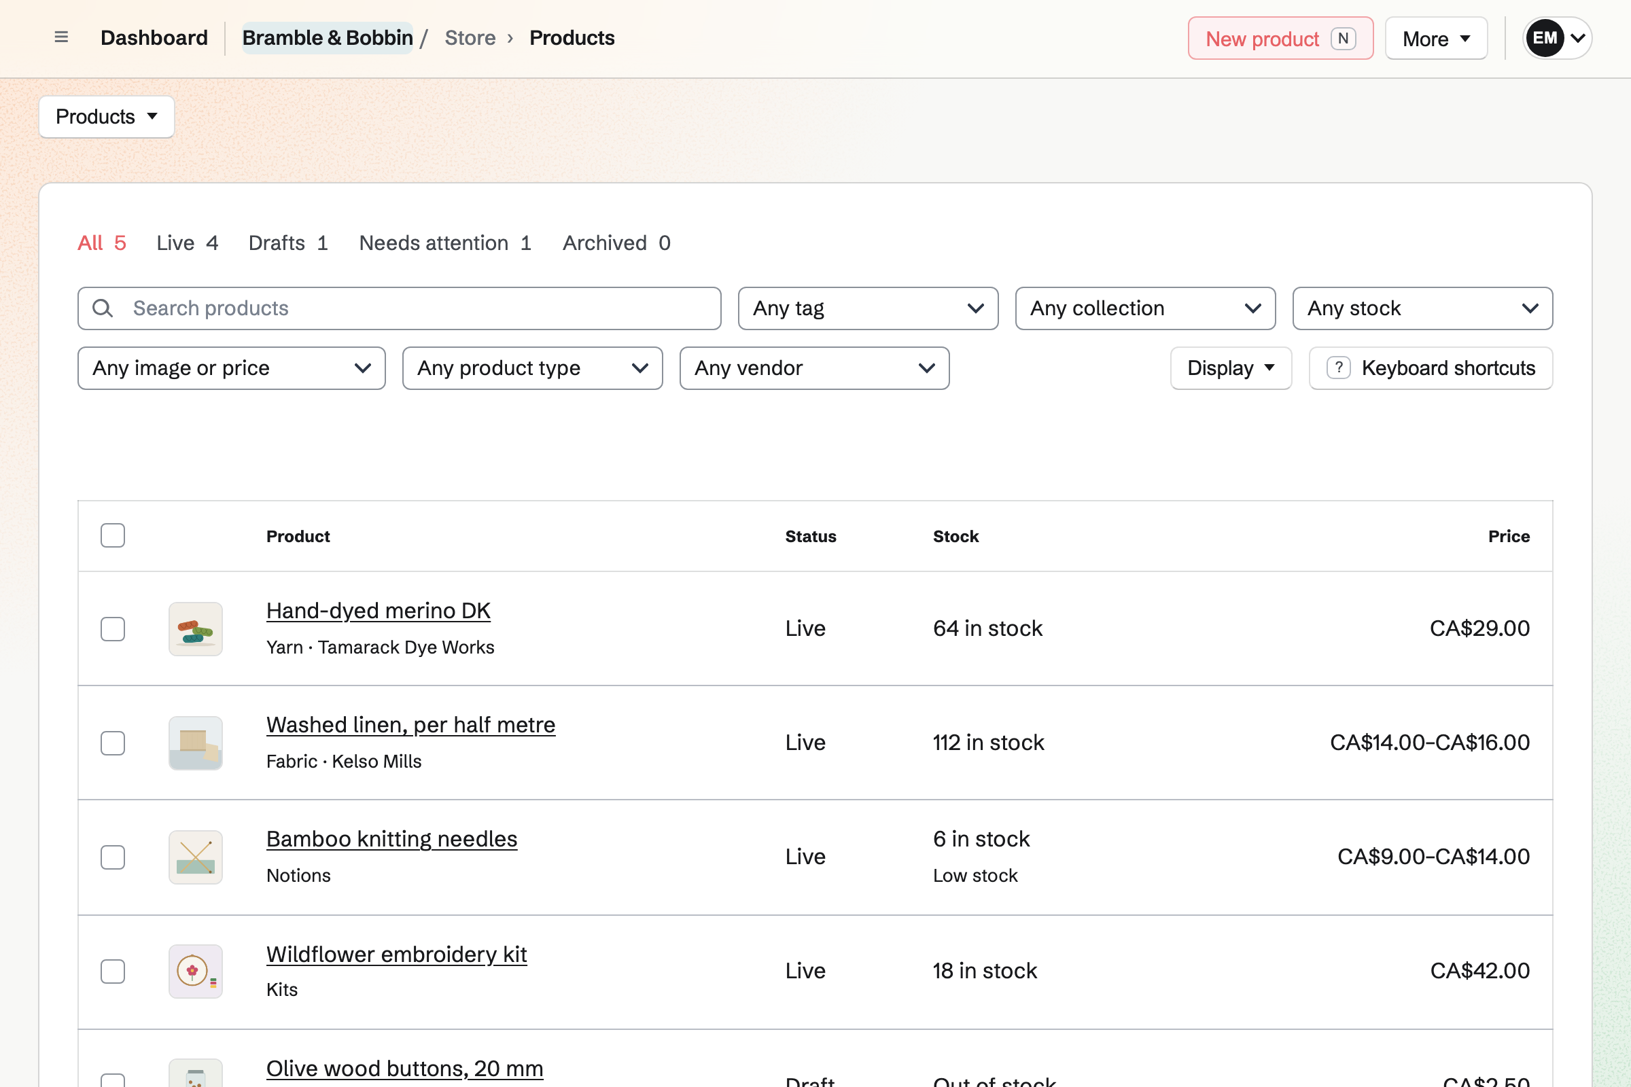Click the New product button
The height and width of the screenshot is (1087, 1631).
1280,38
